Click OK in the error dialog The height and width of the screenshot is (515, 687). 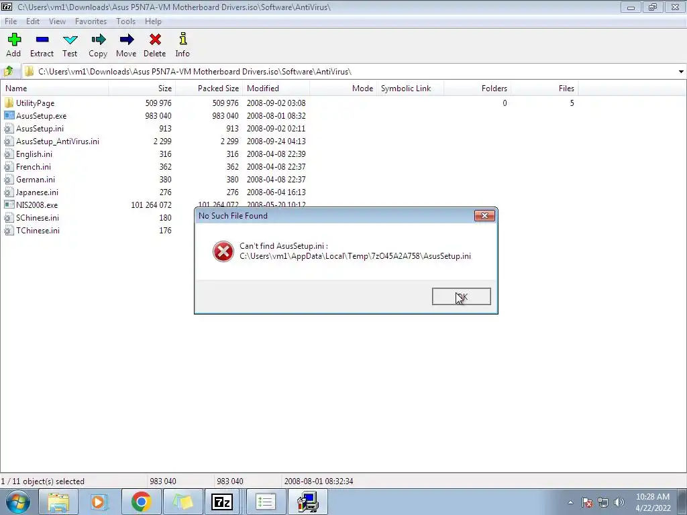[x=462, y=296]
